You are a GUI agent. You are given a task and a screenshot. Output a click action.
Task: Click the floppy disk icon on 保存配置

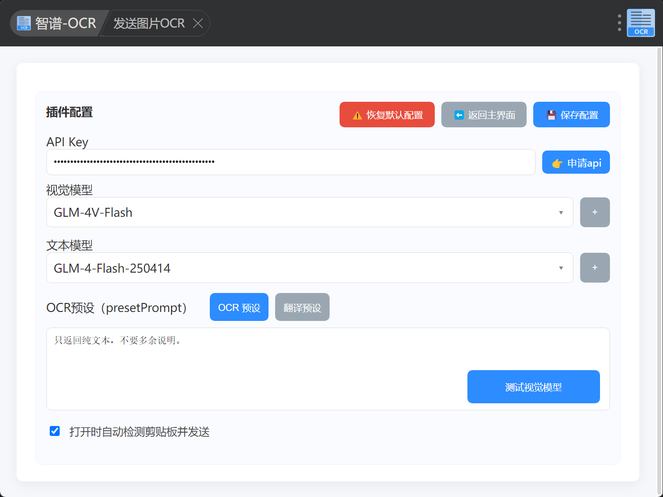tap(551, 115)
